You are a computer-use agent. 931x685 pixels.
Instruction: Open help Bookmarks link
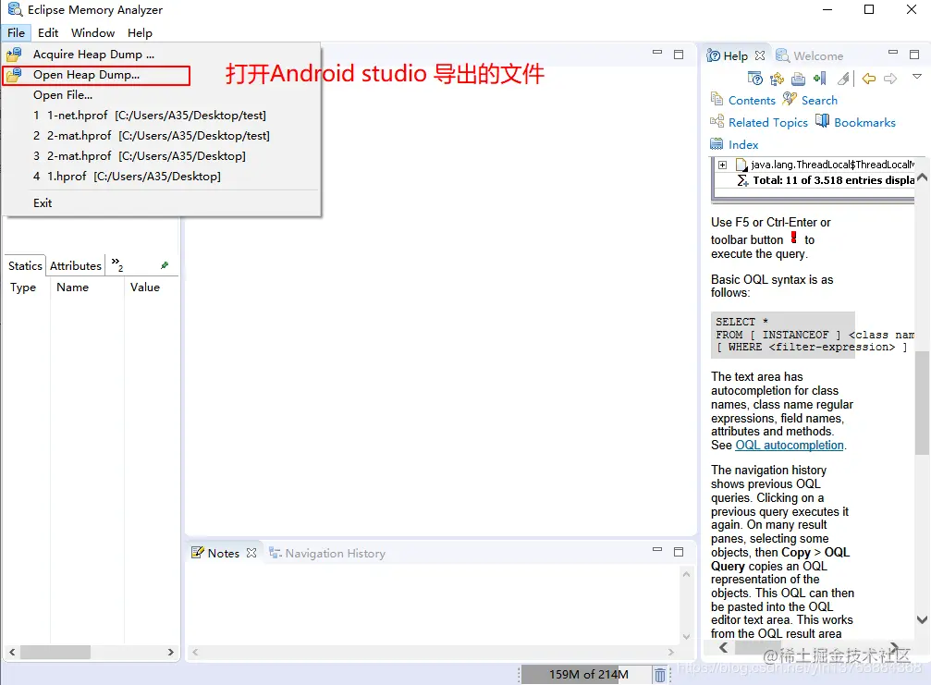pyautogui.click(x=864, y=122)
